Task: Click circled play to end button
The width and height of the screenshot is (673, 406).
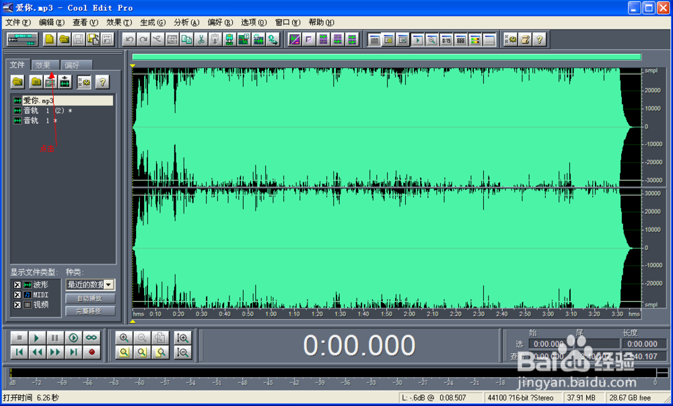Action: tap(73, 338)
